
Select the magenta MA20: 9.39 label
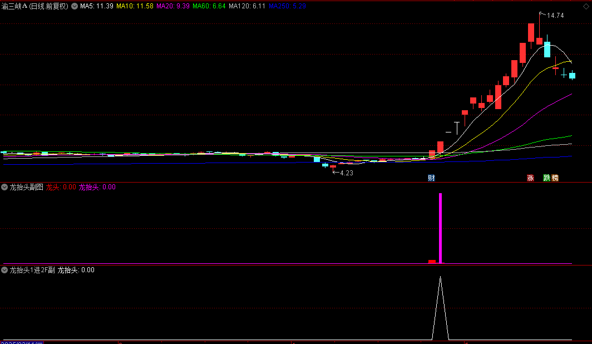[x=173, y=6]
